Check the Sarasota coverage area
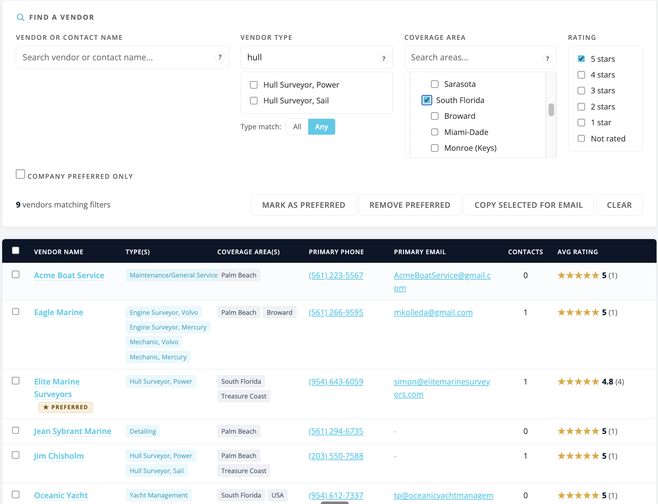Screen dimensions: 658x504 click(435, 84)
